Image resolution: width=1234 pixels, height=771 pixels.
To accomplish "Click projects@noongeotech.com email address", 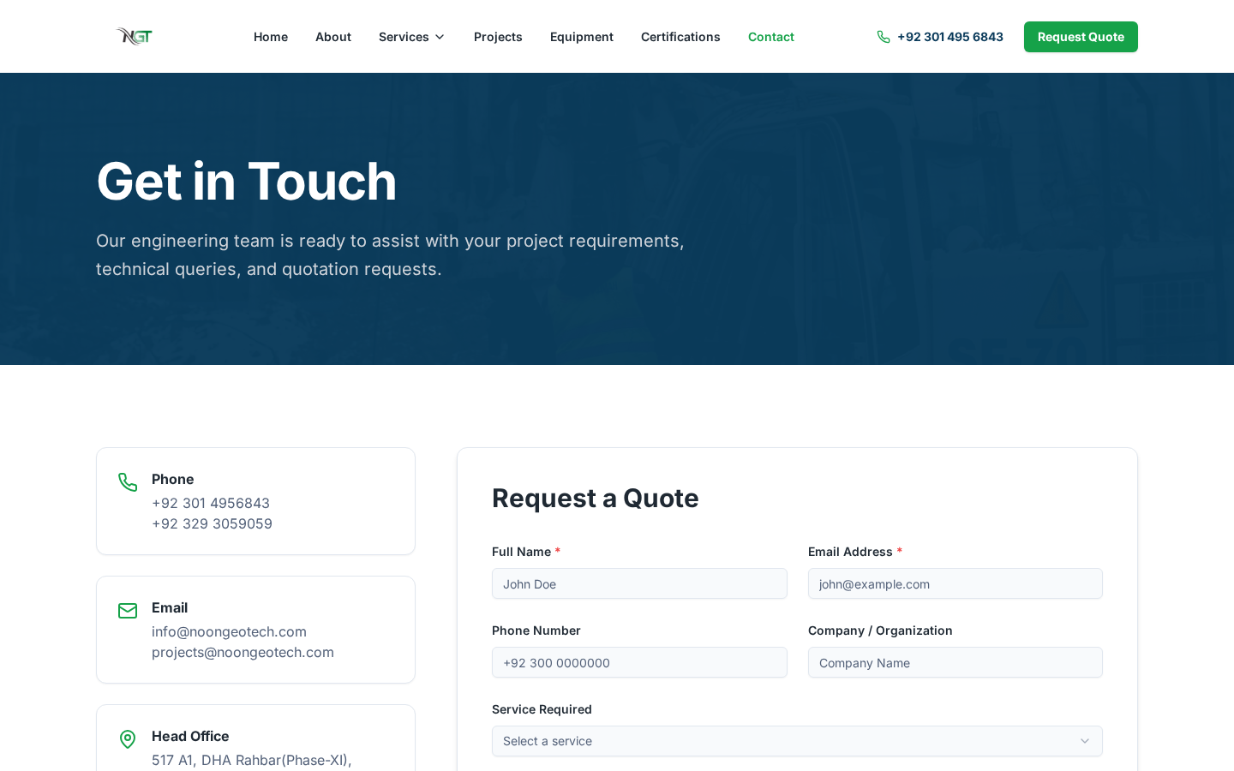I will [x=243, y=652].
